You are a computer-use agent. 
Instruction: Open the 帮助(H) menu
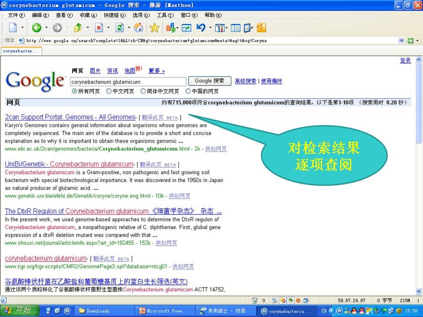pos(213,15)
